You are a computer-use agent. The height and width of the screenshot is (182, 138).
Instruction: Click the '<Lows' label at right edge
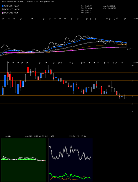click(x=136, y=62)
